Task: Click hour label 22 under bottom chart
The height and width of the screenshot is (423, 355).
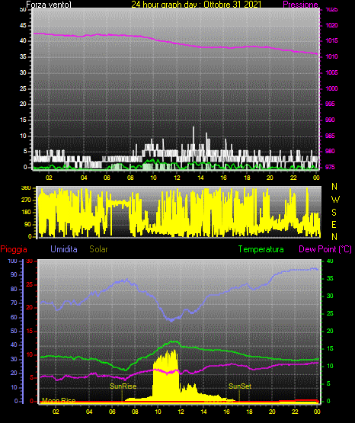Action: (x=295, y=412)
